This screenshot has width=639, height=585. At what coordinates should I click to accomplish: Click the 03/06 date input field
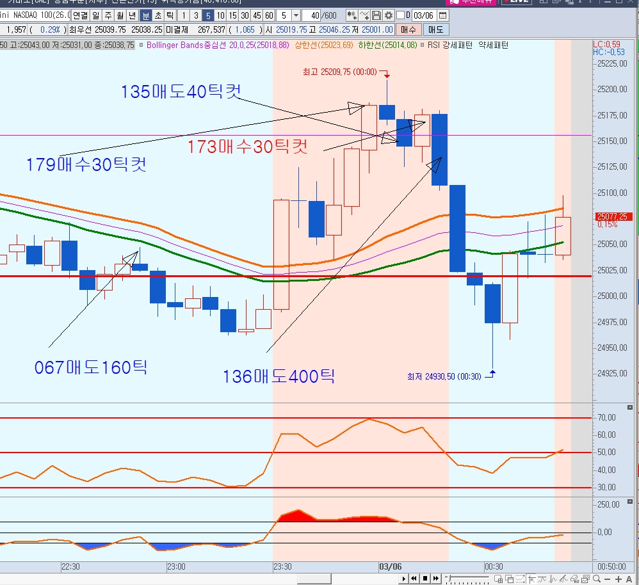(423, 15)
